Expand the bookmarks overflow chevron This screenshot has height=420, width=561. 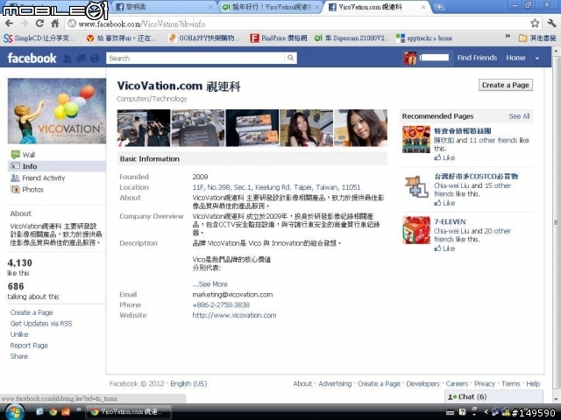coord(508,36)
